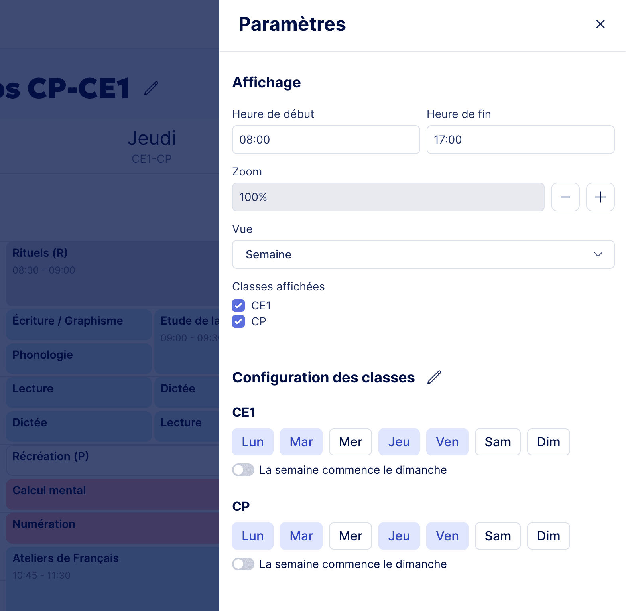Deselect Jeu for the CP class
The width and height of the screenshot is (626, 611).
click(x=399, y=536)
